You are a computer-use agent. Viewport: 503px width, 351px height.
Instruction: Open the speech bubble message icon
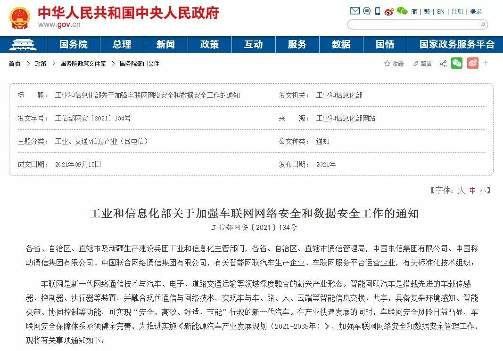pos(366,11)
